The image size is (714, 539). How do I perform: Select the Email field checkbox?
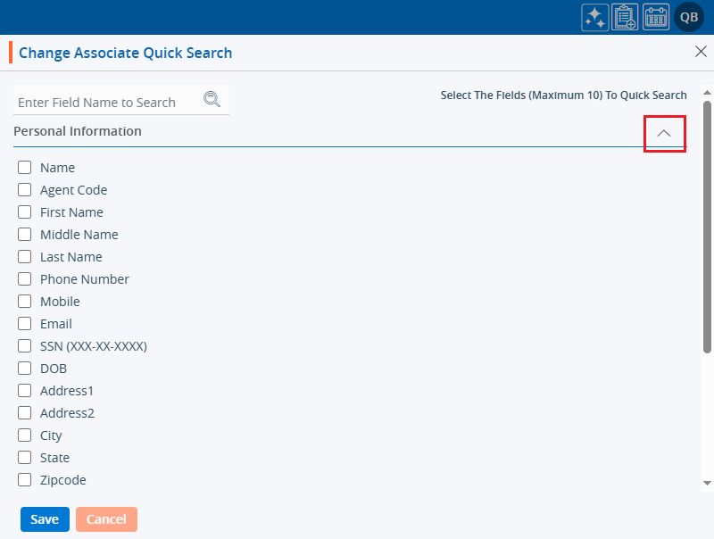(25, 324)
